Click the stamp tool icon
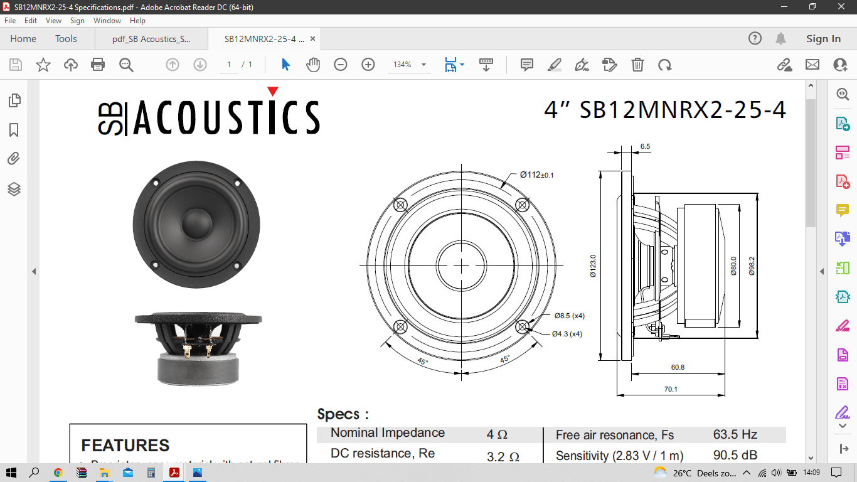Image resolution: width=857 pixels, height=482 pixels. coord(609,65)
